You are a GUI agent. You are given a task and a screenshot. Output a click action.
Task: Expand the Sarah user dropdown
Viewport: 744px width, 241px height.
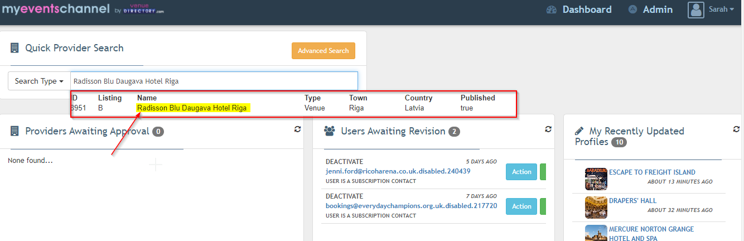click(x=721, y=9)
